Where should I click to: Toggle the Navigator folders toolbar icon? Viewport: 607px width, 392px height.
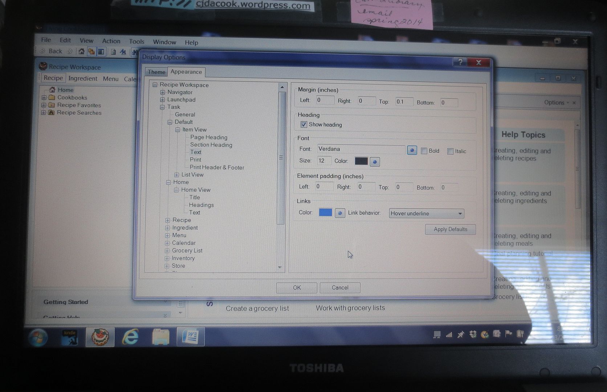pos(91,52)
